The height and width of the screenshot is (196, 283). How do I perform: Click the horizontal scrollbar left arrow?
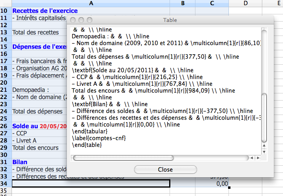[x=252, y=158]
